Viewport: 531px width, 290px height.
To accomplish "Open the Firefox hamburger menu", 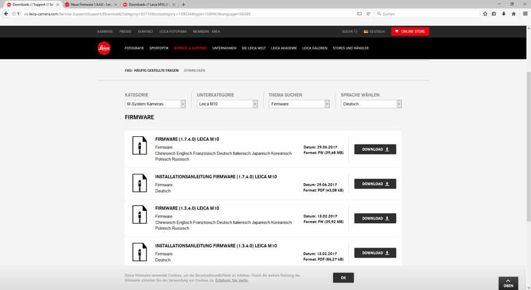I will (524, 14).
